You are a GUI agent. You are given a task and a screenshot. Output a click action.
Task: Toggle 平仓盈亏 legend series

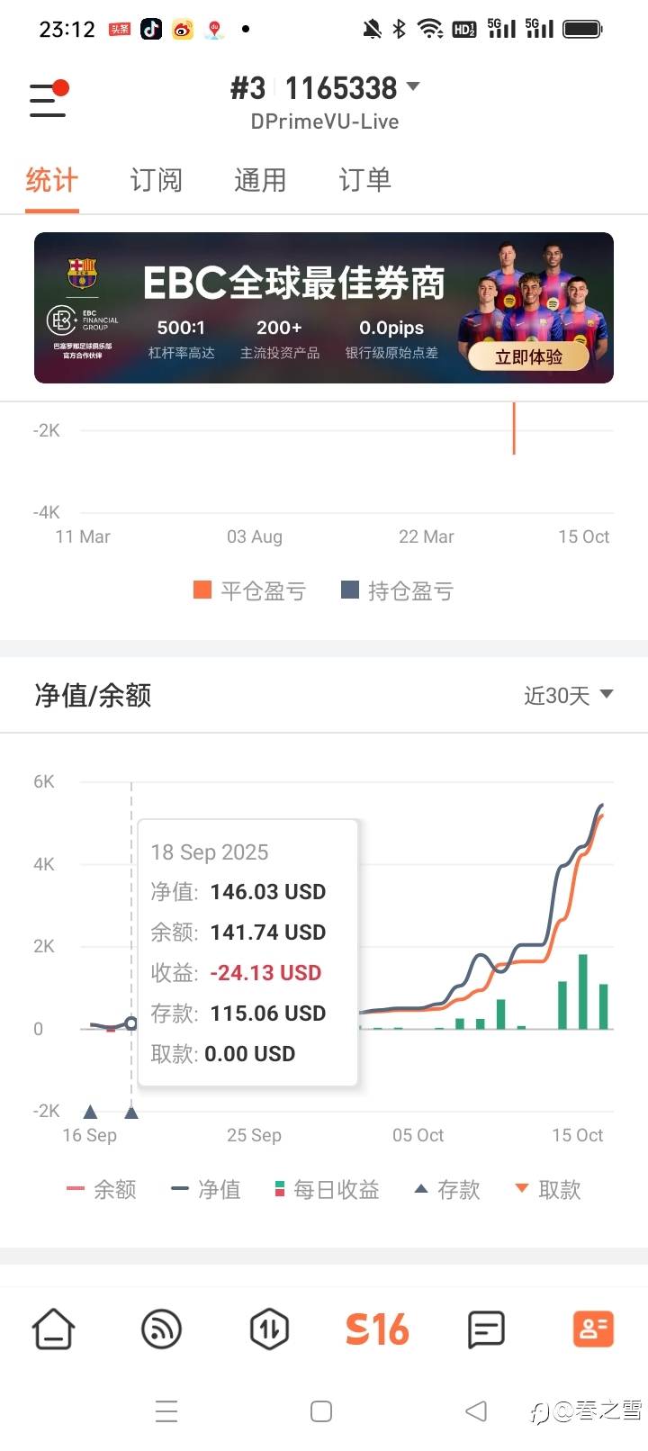250,590
